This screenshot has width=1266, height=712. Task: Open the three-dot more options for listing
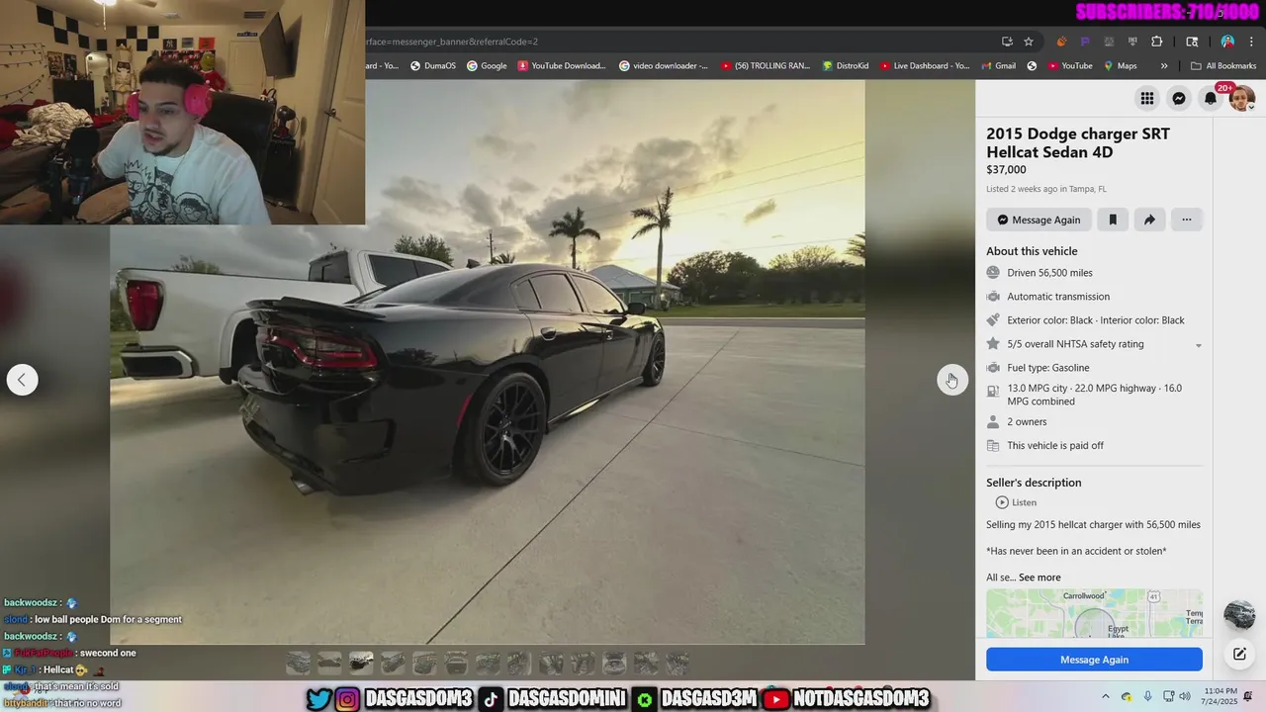(x=1186, y=220)
